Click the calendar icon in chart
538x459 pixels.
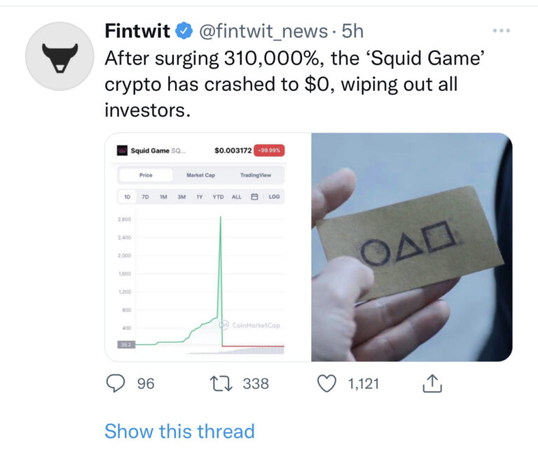pos(255,197)
